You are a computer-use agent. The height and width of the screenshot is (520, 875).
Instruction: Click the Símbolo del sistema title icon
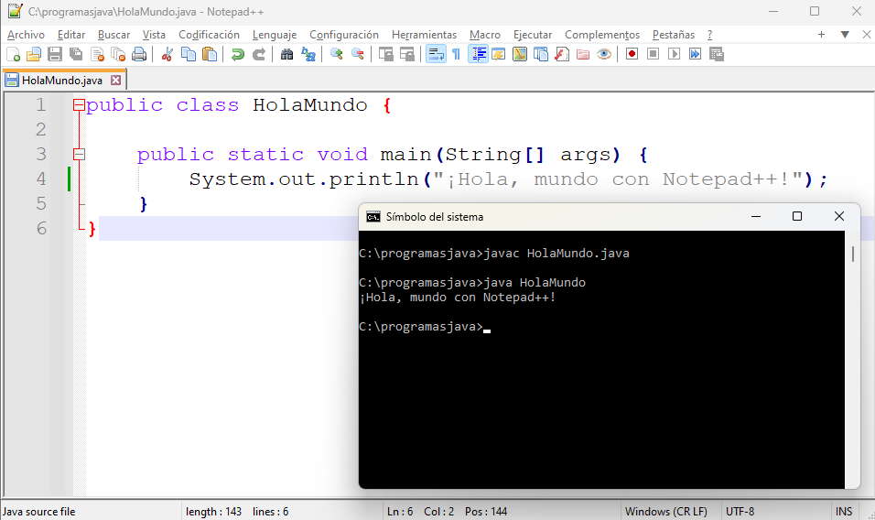373,216
